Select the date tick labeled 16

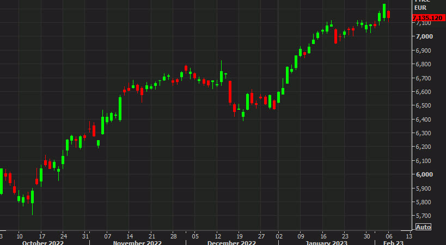coord(323,236)
